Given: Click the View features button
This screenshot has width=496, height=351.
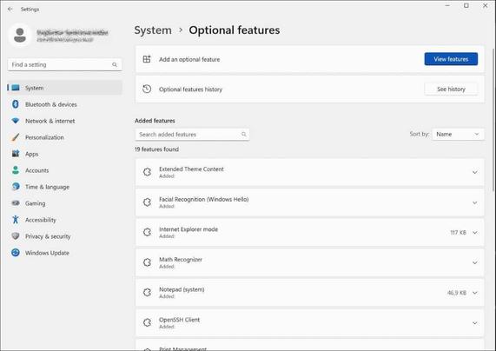Looking at the screenshot, I should pos(451,59).
